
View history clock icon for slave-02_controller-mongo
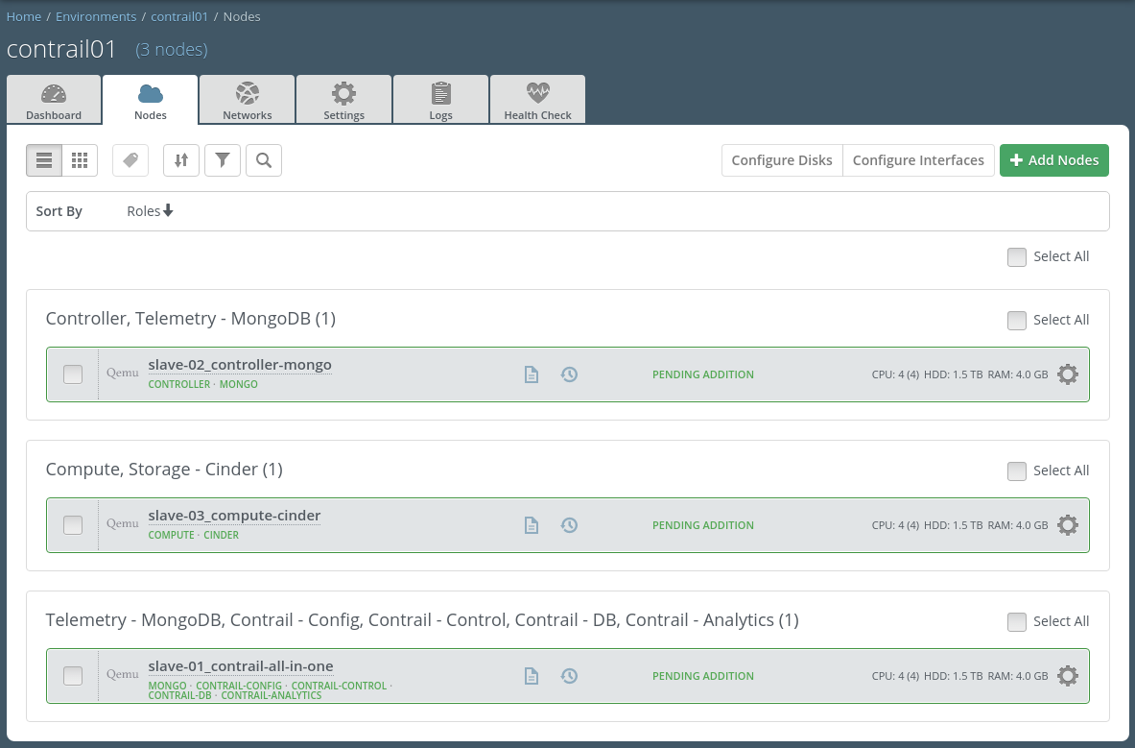569,374
